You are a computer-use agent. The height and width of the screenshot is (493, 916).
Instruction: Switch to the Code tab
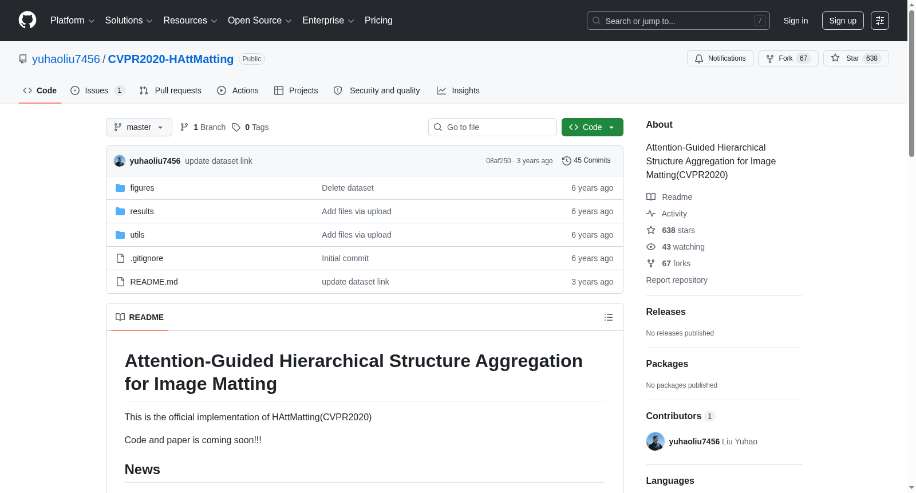pyautogui.click(x=40, y=90)
